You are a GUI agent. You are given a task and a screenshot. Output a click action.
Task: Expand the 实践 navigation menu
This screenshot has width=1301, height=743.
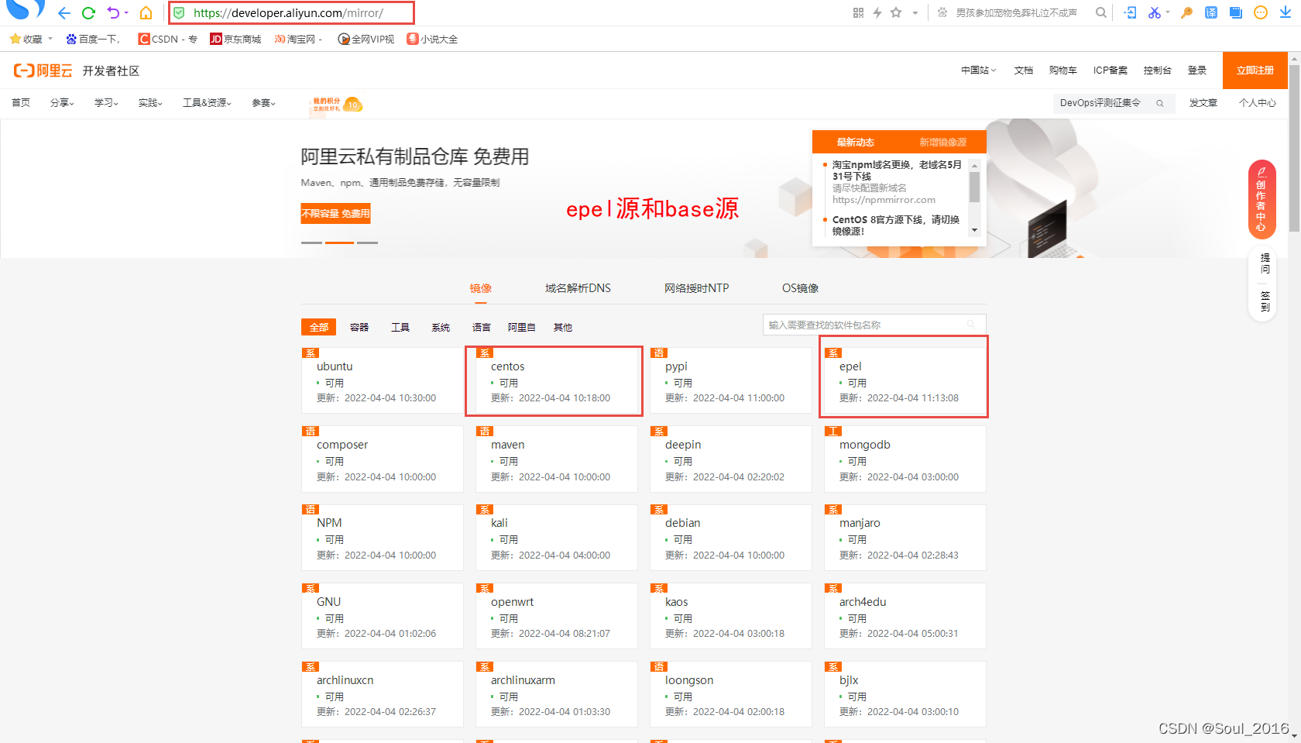coord(150,103)
